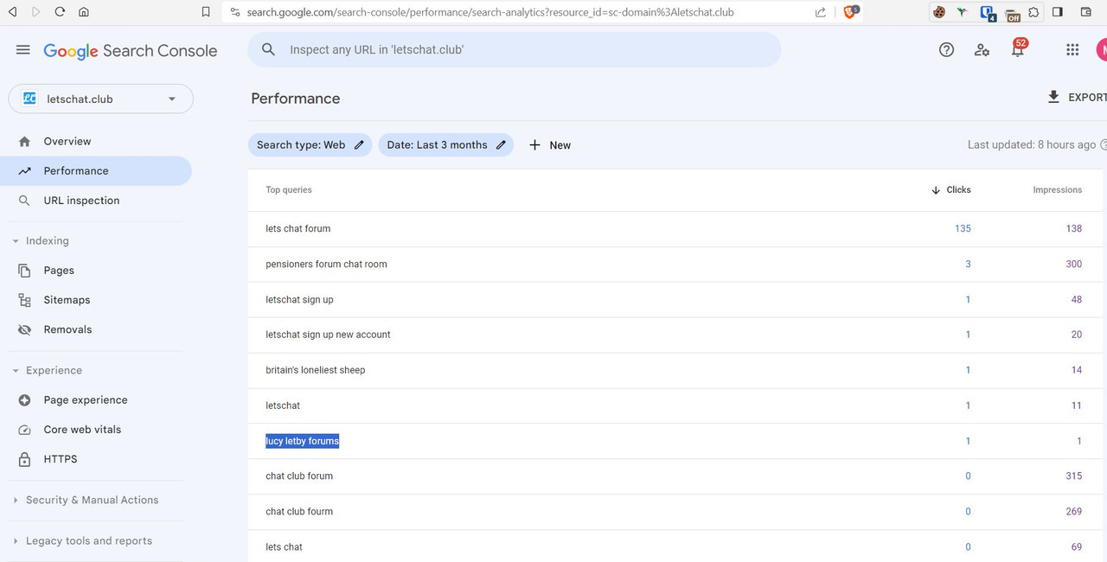Open the Bitwarden extension with badge 4
1107x562 pixels.
(x=988, y=13)
